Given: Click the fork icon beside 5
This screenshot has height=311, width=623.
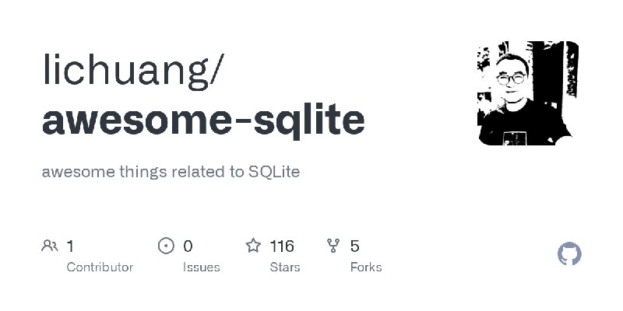Looking at the screenshot, I should tap(333, 246).
